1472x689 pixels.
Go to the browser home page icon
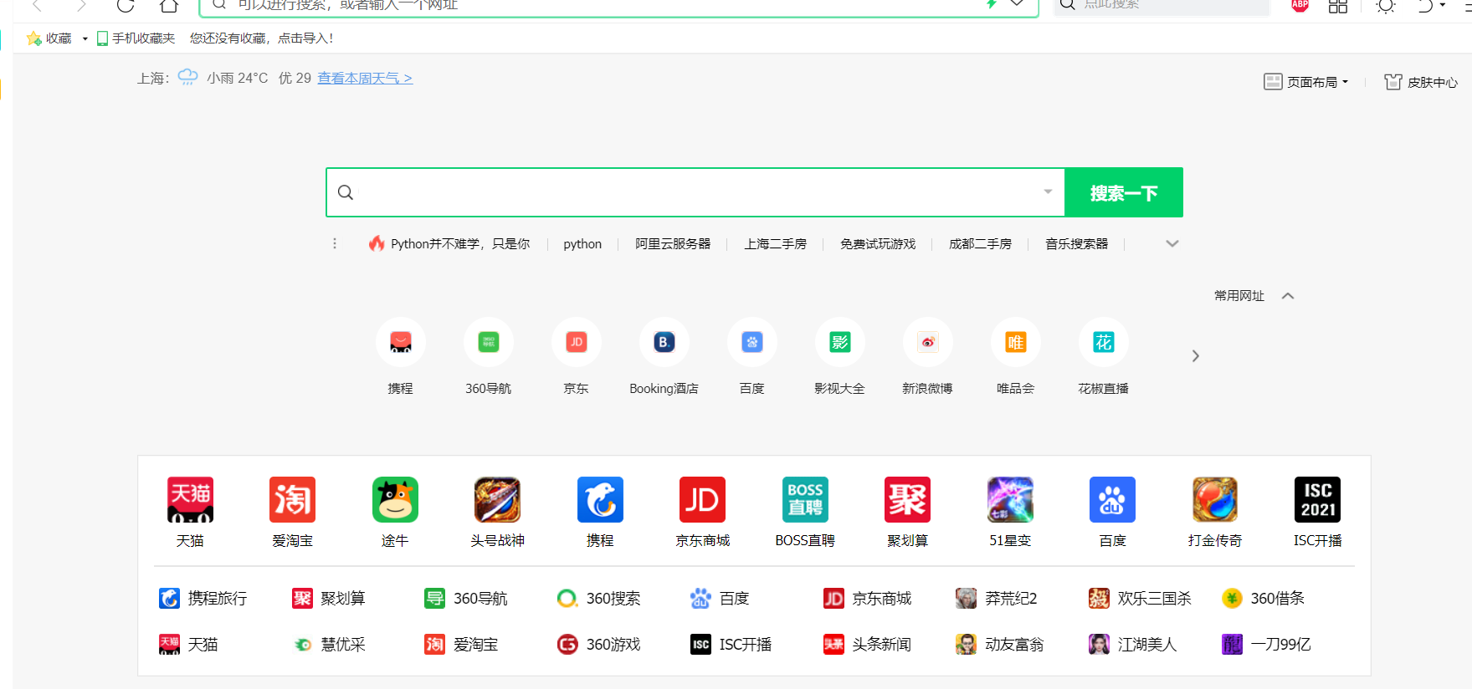(x=169, y=4)
